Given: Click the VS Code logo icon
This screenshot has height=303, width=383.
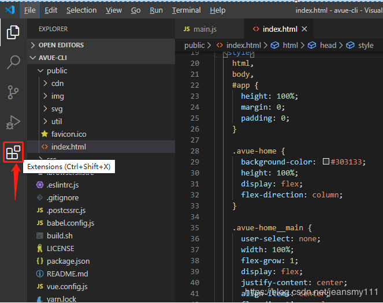Looking at the screenshot, I should coord(10,10).
